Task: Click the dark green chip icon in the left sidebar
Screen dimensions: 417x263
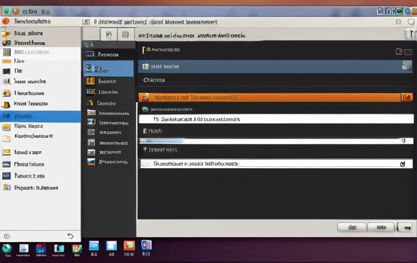Action: coord(7,71)
